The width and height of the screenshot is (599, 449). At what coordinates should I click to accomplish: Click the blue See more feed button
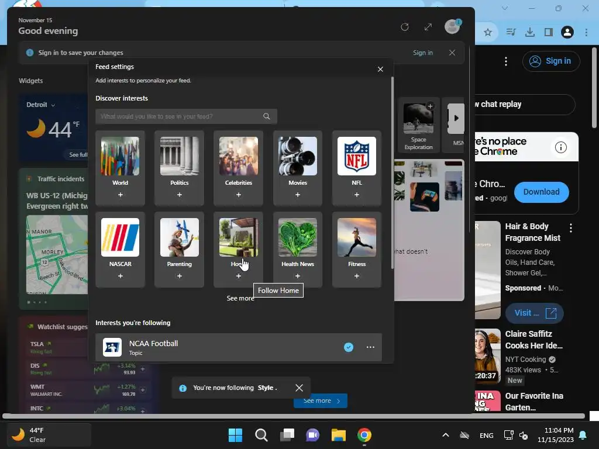(x=321, y=400)
